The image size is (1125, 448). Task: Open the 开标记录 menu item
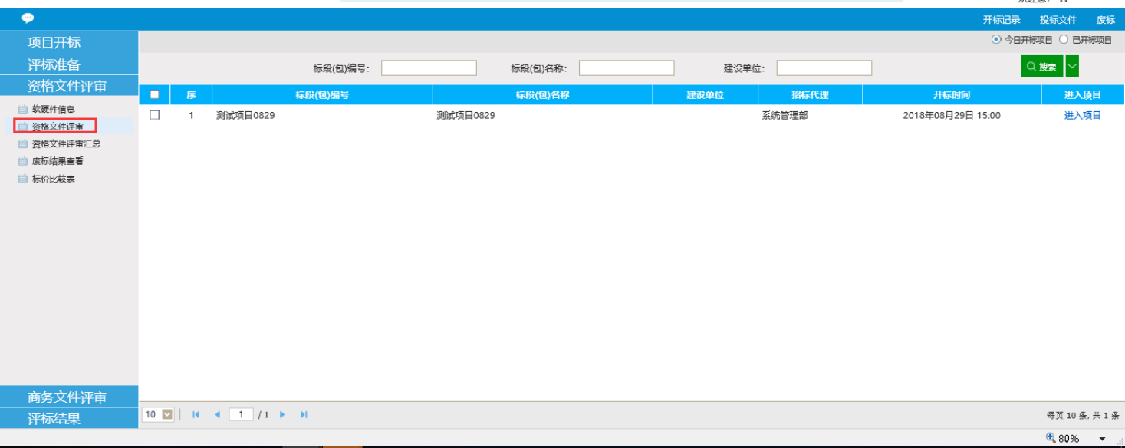(x=1002, y=20)
